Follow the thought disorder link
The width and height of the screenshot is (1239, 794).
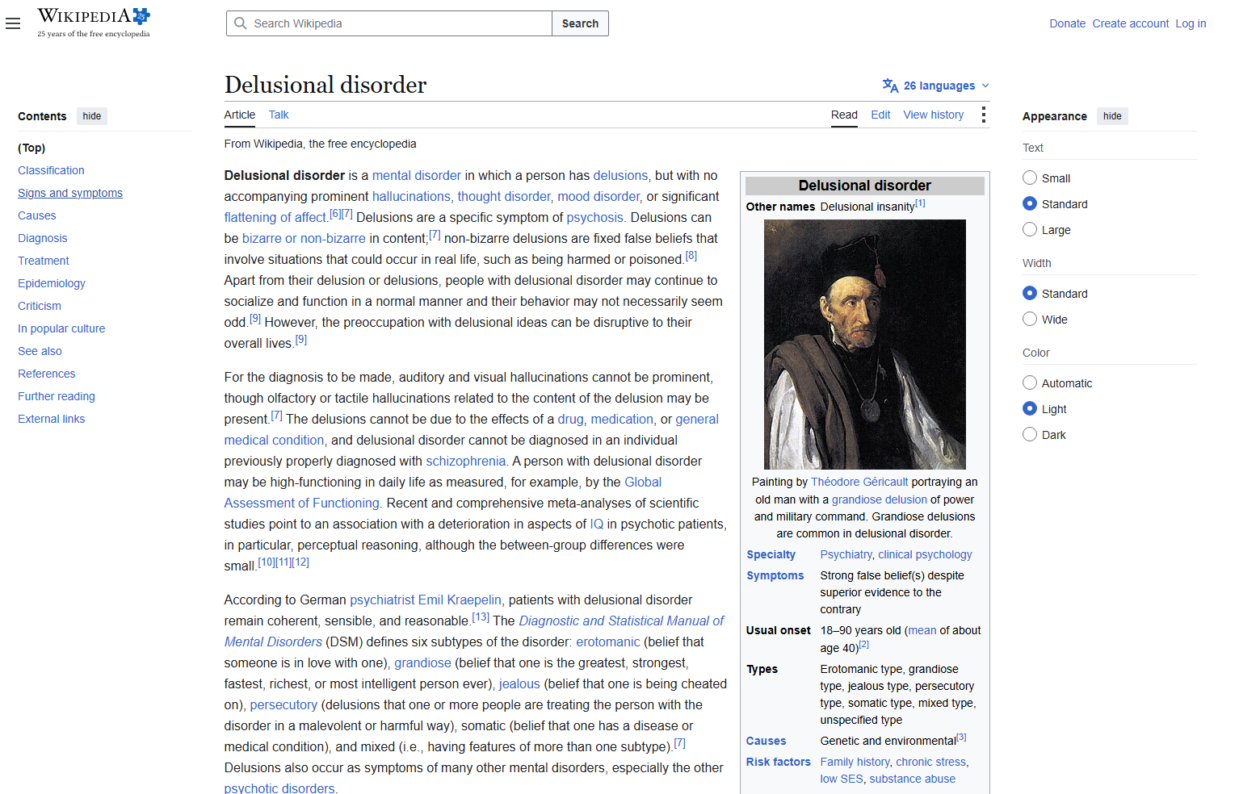pyautogui.click(x=504, y=196)
